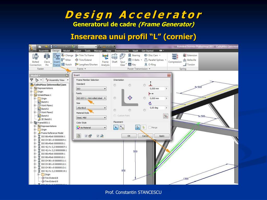The width and height of the screenshot is (267, 200).
Task: Select the Change frame tool
Action: (x=67, y=55)
